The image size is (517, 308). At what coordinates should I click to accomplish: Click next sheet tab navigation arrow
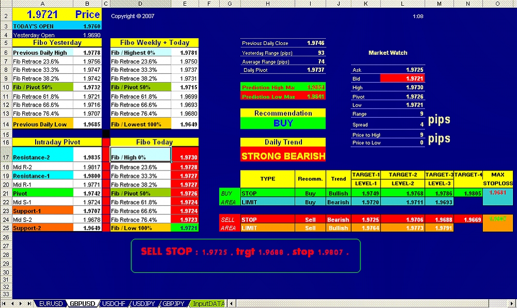21,304
